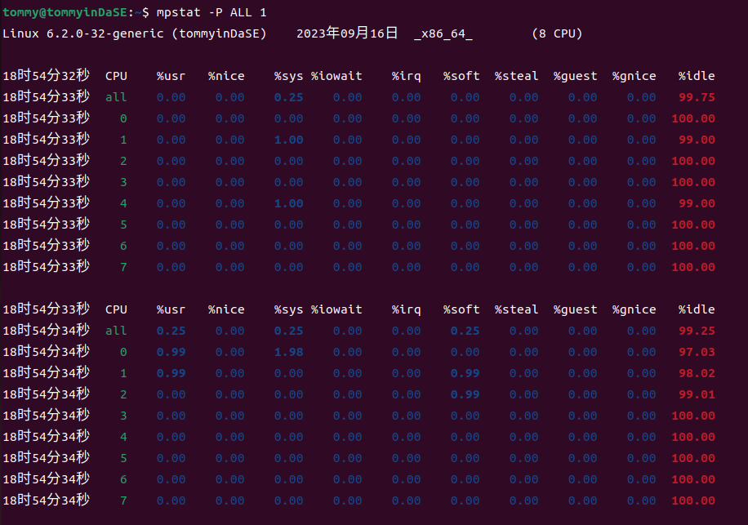This screenshot has height=525, width=748.
Task: Click the hostname '(tommyinDaSE)' in the banner line
Action: point(219,33)
